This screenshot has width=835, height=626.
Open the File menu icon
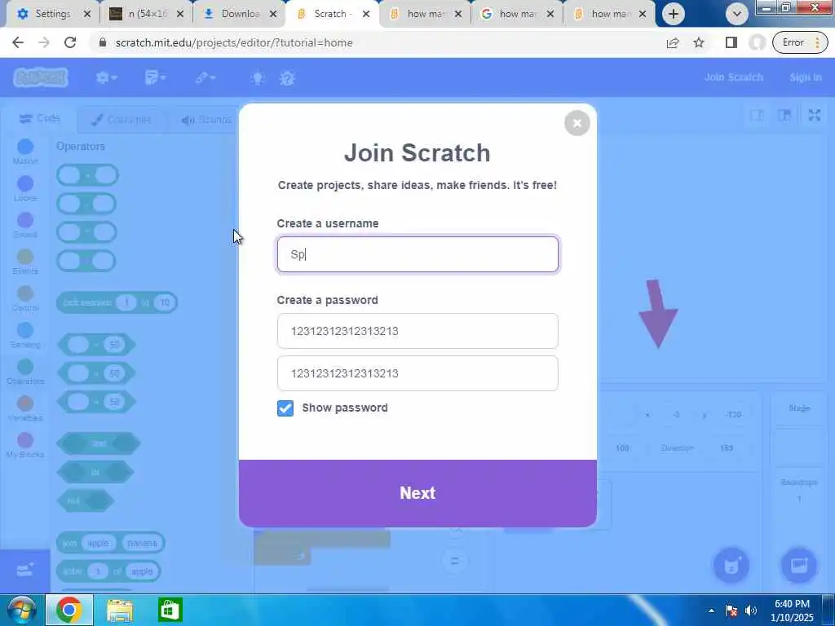tap(155, 77)
